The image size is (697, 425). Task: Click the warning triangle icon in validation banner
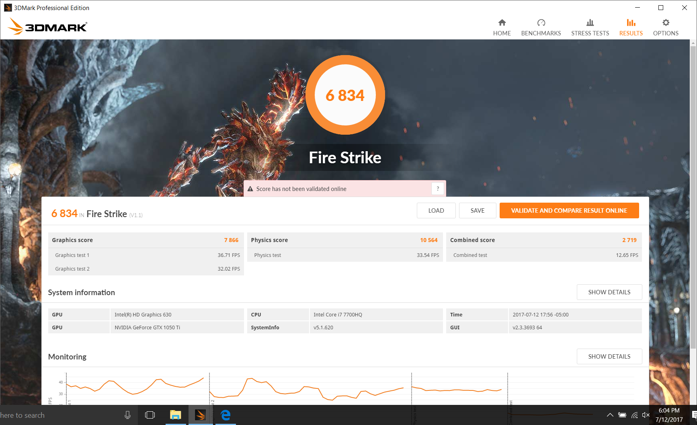click(250, 189)
